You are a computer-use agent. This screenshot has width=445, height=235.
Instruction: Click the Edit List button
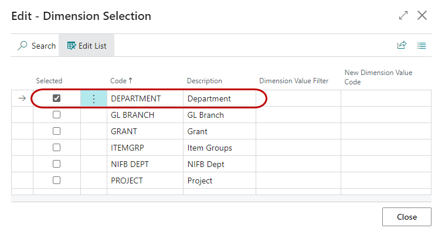87,46
